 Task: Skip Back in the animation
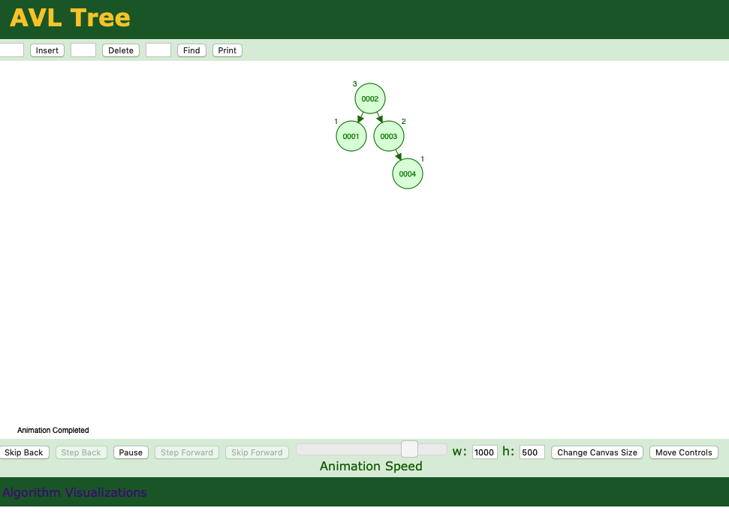(24, 452)
